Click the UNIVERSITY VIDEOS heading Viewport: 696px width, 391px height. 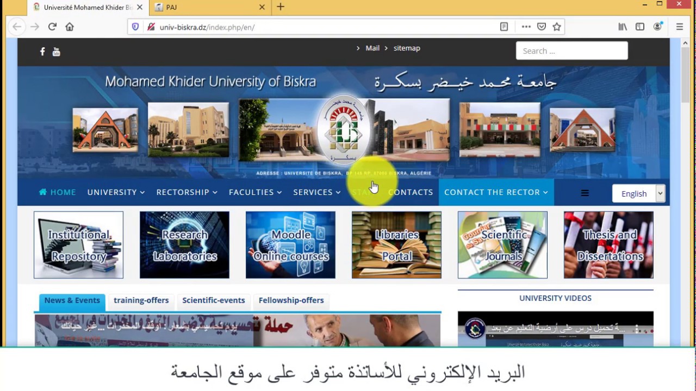point(555,298)
